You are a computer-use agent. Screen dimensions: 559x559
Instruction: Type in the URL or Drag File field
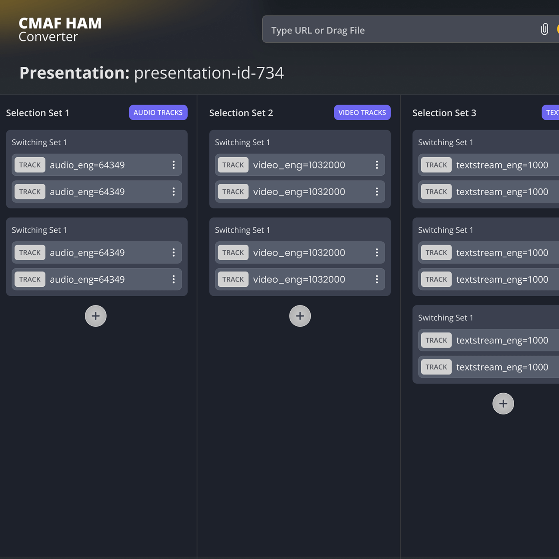coord(399,30)
